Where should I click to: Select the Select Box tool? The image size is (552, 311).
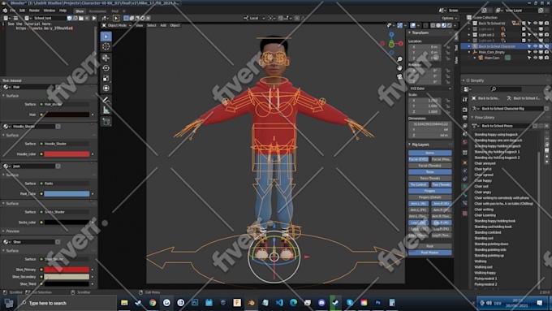pyautogui.click(x=106, y=37)
